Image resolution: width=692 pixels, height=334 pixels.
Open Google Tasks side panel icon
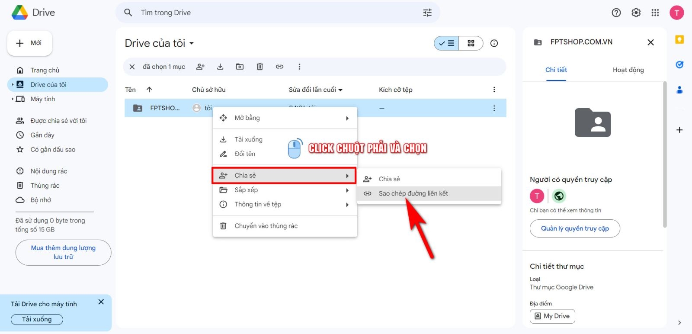point(679,65)
